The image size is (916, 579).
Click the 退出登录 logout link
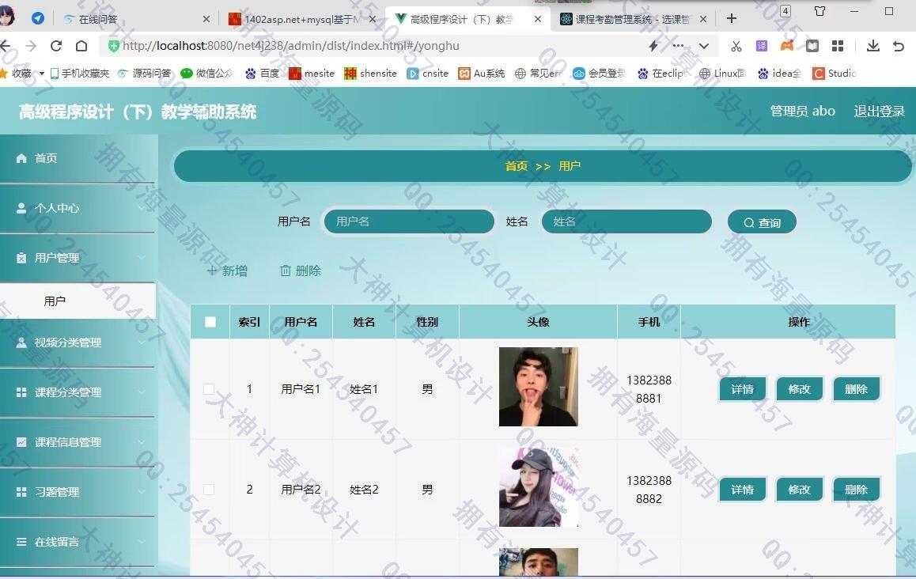click(879, 111)
